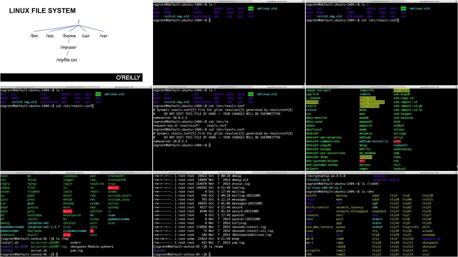Click the 'maillog-20151005' row
This screenshot has height=257, width=458.
tap(207, 196)
